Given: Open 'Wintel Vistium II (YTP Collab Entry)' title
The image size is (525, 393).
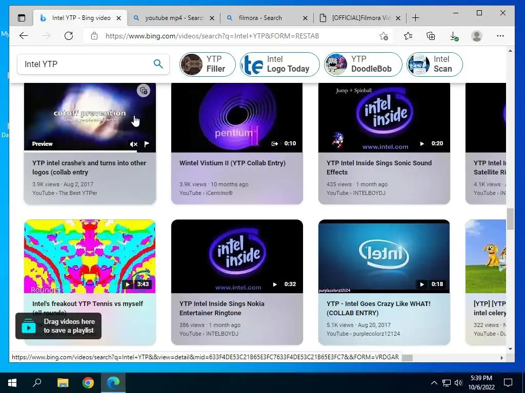Looking at the screenshot, I should [x=232, y=163].
